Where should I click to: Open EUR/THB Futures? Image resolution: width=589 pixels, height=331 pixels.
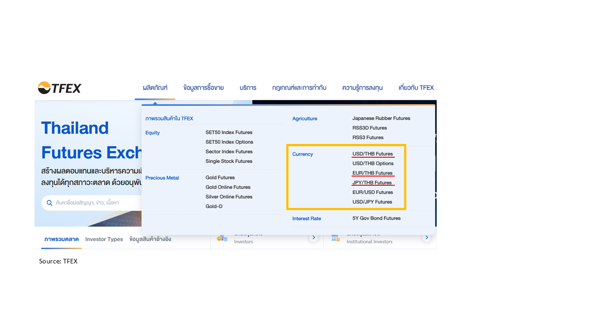373,173
